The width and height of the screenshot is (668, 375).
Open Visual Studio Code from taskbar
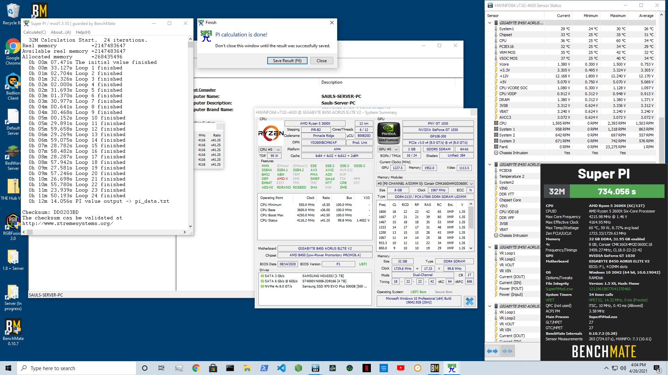(281, 368)
